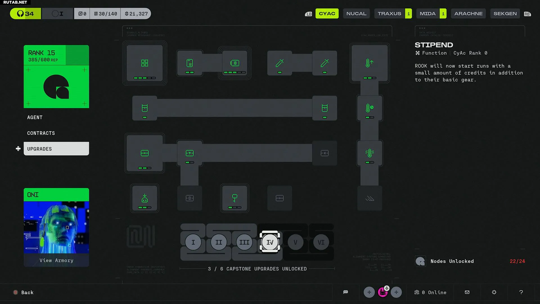Viewport: 540px width, 304px height.
Task: Select the skull download upgrade node
Action: click(145, 198)
